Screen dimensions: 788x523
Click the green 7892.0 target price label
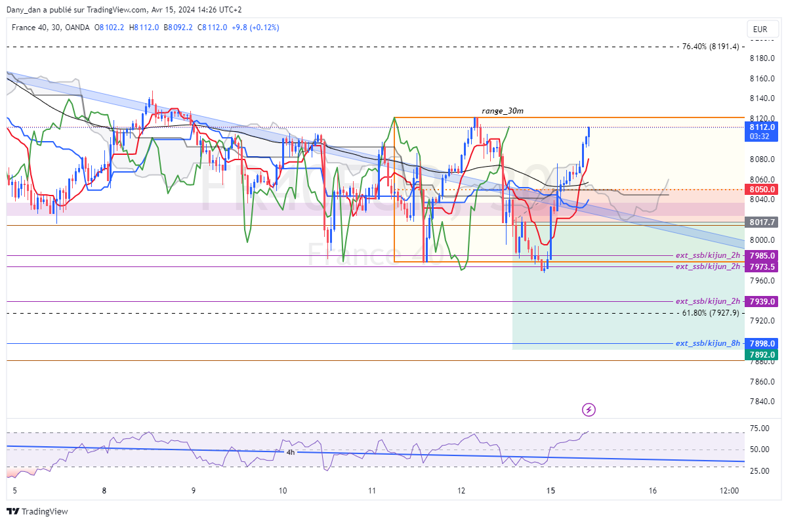click(x=762, y=354)
